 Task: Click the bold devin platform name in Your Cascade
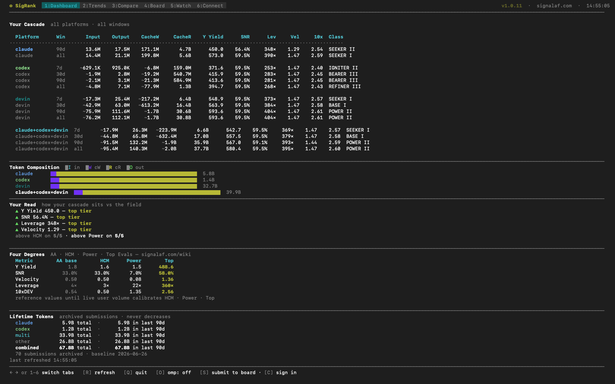coord(23,99)
